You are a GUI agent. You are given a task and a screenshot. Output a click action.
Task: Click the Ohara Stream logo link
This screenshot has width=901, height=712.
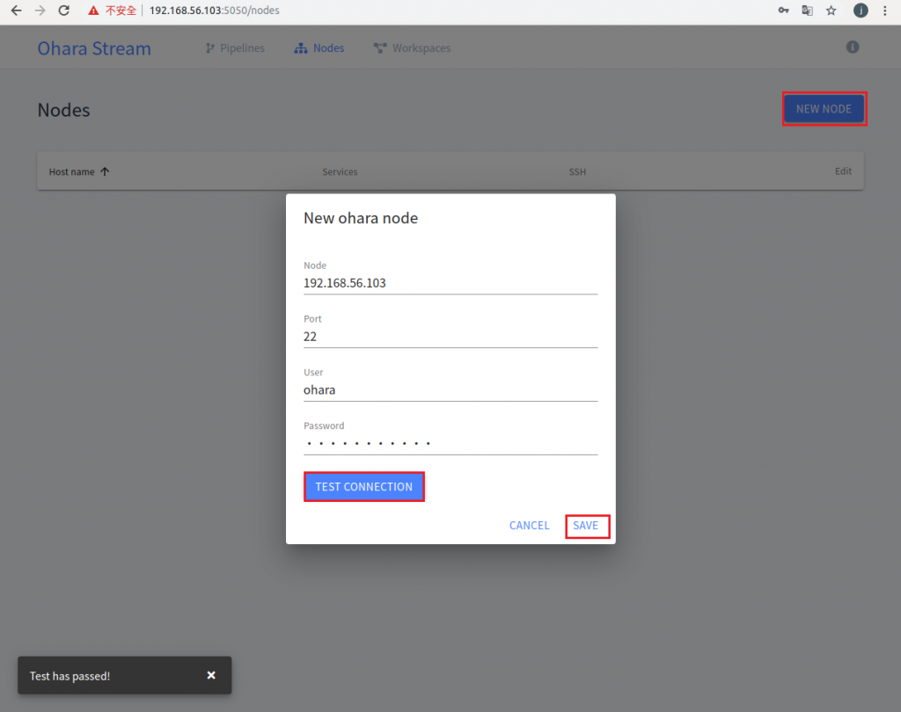(x=94, y=49)
